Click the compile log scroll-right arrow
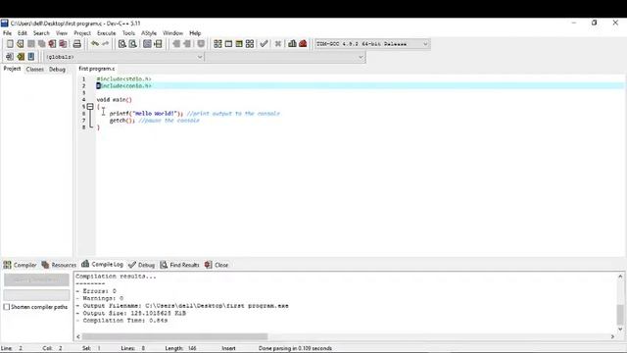The image size is (627, 353). 612,336
